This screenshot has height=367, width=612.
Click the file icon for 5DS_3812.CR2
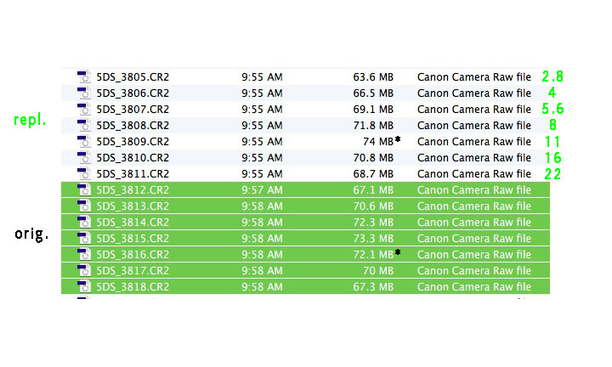click(83, 190)
